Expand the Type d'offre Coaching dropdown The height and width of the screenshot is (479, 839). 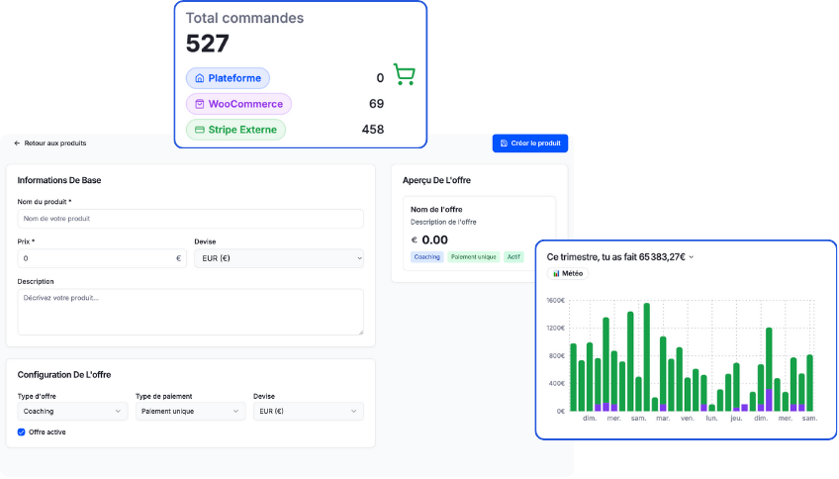point(72,411)
